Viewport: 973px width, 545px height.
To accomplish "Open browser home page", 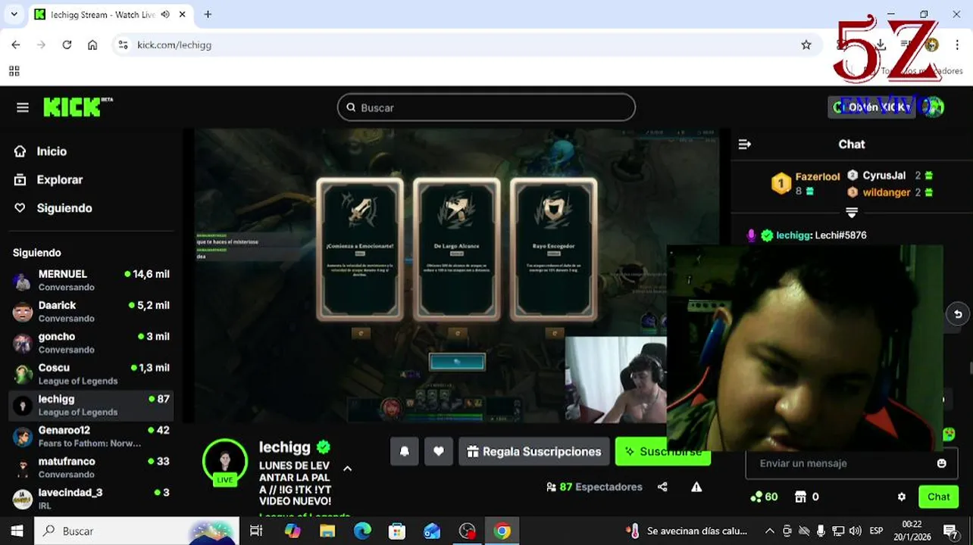I will coord(92,45).
